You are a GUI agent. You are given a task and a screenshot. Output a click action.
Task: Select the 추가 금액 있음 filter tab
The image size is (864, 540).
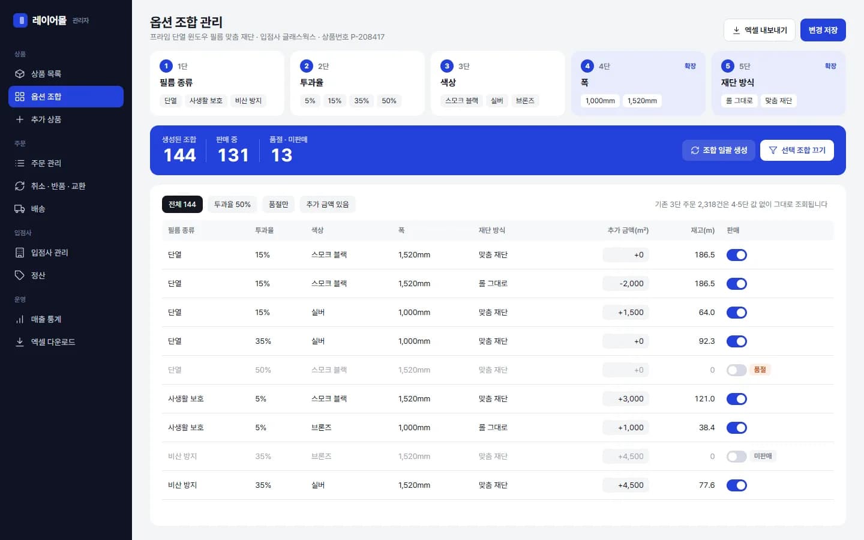coord(328,205)
